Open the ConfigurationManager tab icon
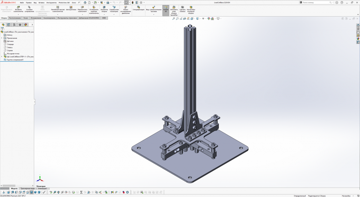 pyautogui.click(x=14, y=25)
